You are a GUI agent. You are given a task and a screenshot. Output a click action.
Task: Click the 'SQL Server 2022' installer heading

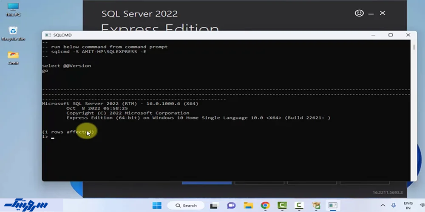click(139, 14)
